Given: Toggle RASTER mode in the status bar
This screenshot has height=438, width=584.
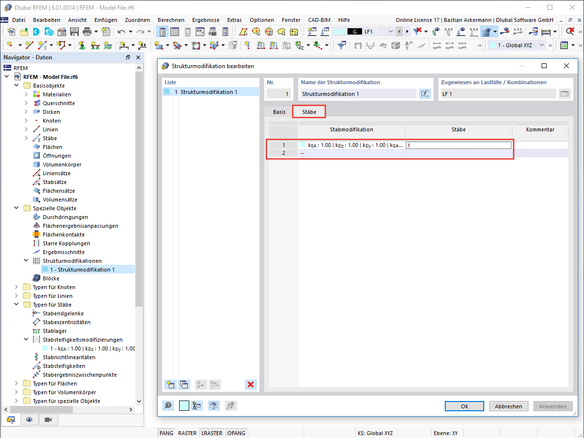Looking at the screenshot, I should pos(187,433).
